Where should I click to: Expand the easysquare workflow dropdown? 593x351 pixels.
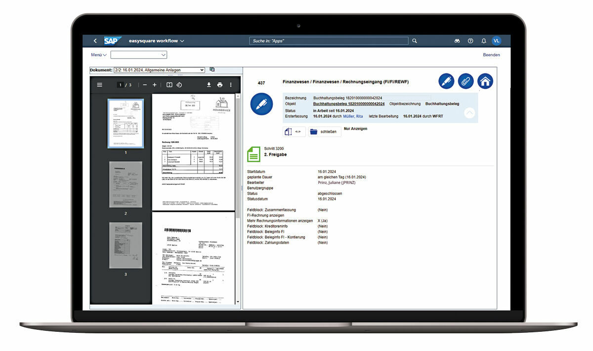click(182, 41)
